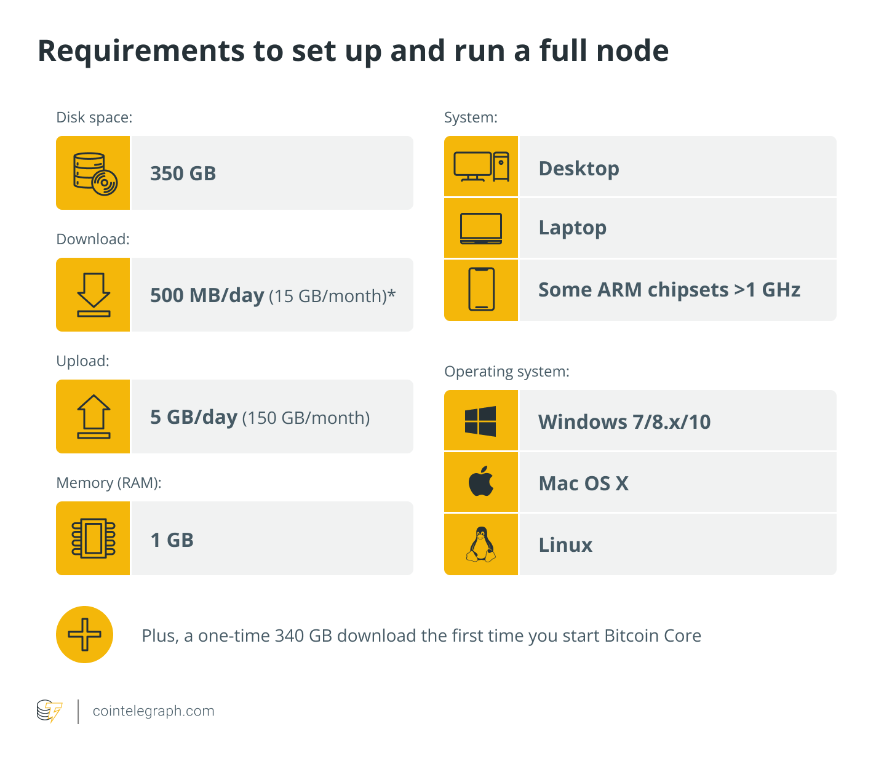This screenshot has height=761, width=892.
Task: Click the RAM memory chip icon
Action: pos(94,538)
